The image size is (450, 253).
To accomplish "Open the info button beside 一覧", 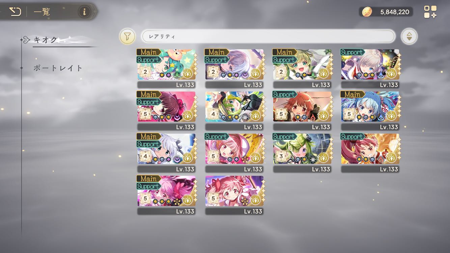I will (84, 12).
